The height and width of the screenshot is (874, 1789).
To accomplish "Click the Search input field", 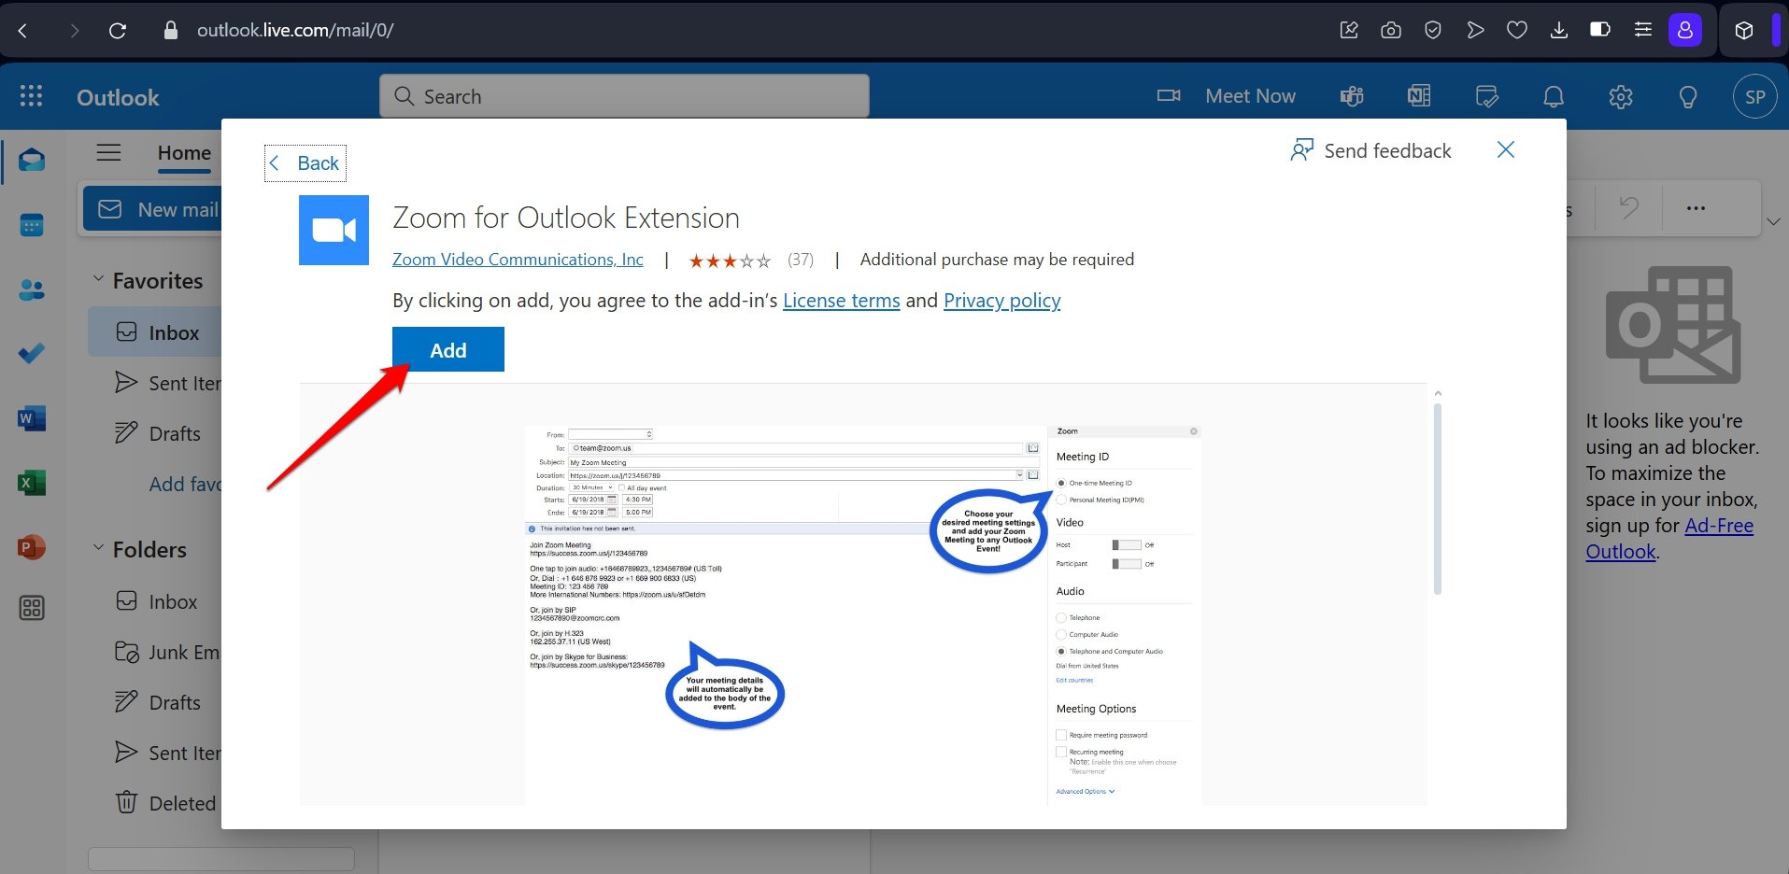I will (x=624, y=96).
